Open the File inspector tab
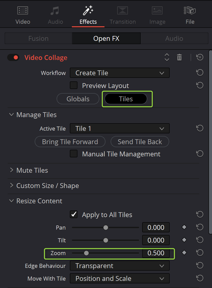 [x=190, y=15]
